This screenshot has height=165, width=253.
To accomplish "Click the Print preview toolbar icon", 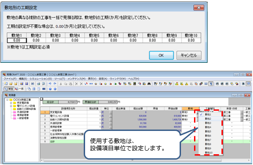I will (43, 84).
